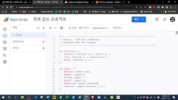
Task: Open Brave browser from taskbar
Action: click(93, 97)
